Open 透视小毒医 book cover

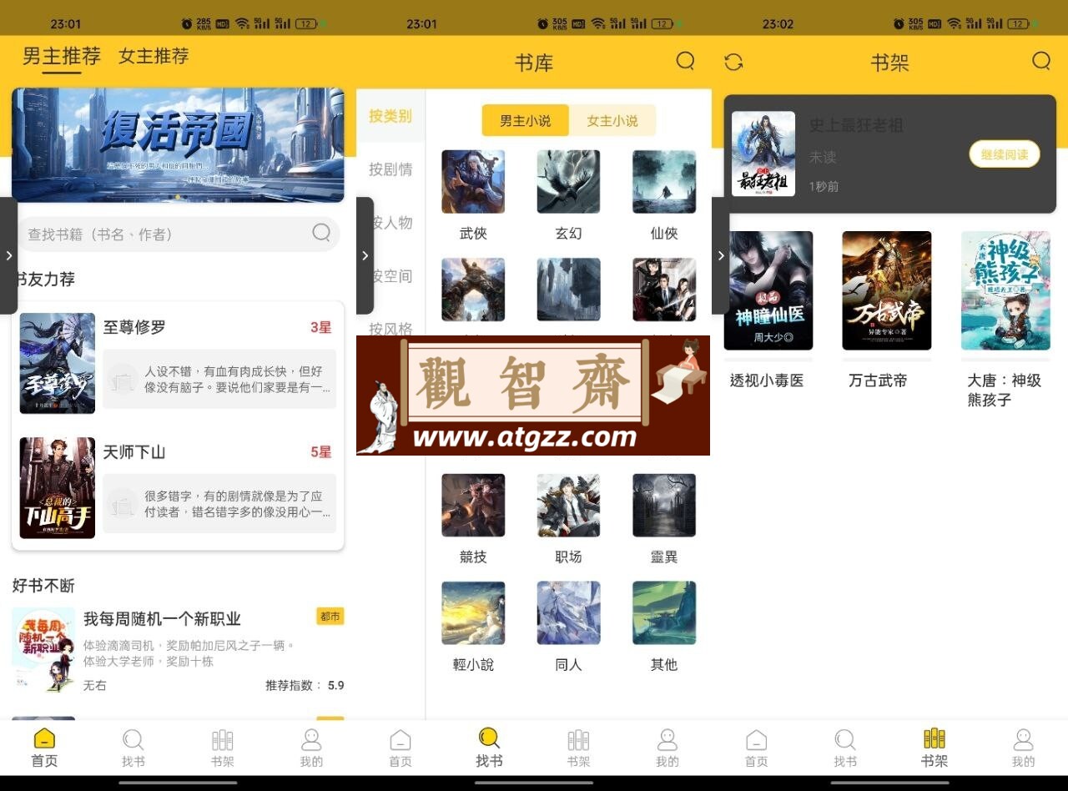pos(768,290)
